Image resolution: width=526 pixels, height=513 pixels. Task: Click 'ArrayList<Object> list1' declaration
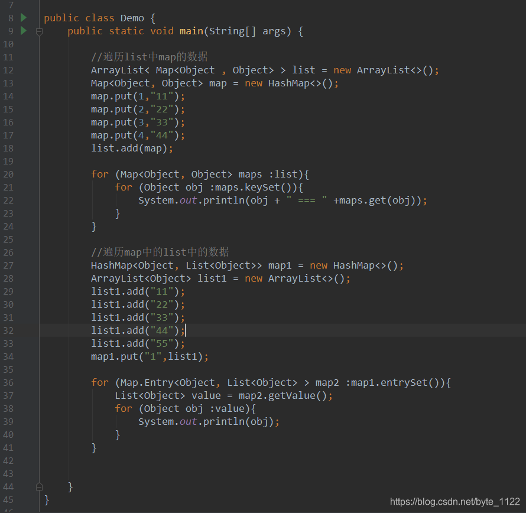coord(158,279)
